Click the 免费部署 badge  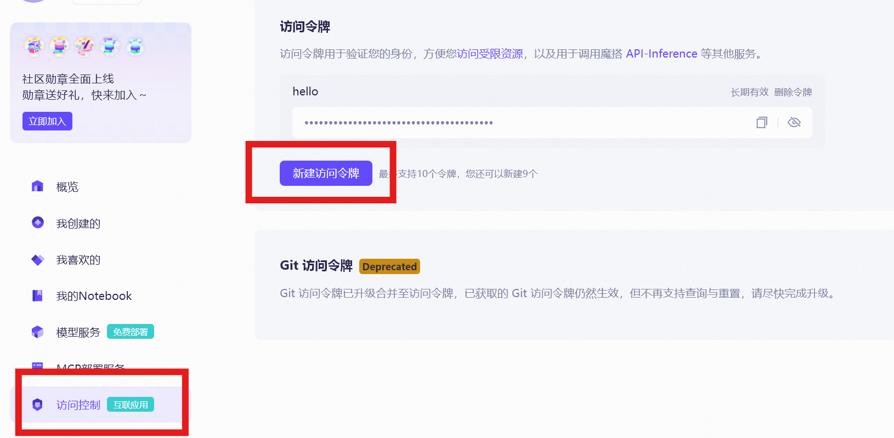click(x=130, y=332)
